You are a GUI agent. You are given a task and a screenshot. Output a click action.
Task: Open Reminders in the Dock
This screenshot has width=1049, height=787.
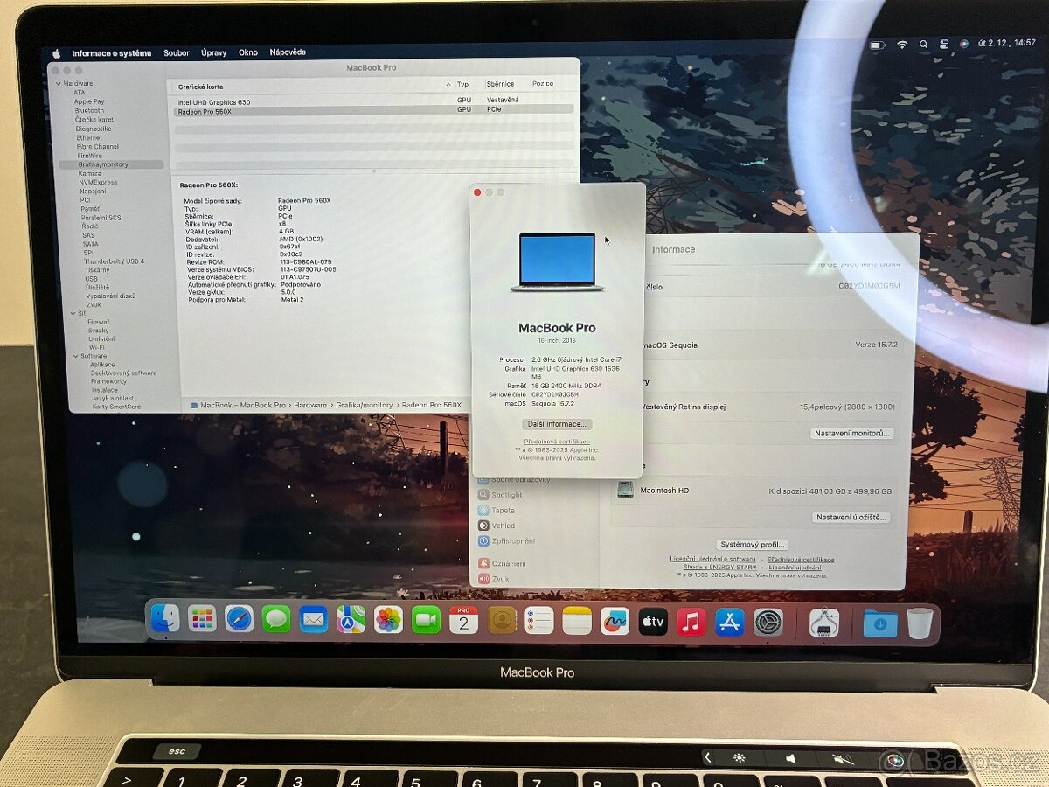(x=539, y=621)
